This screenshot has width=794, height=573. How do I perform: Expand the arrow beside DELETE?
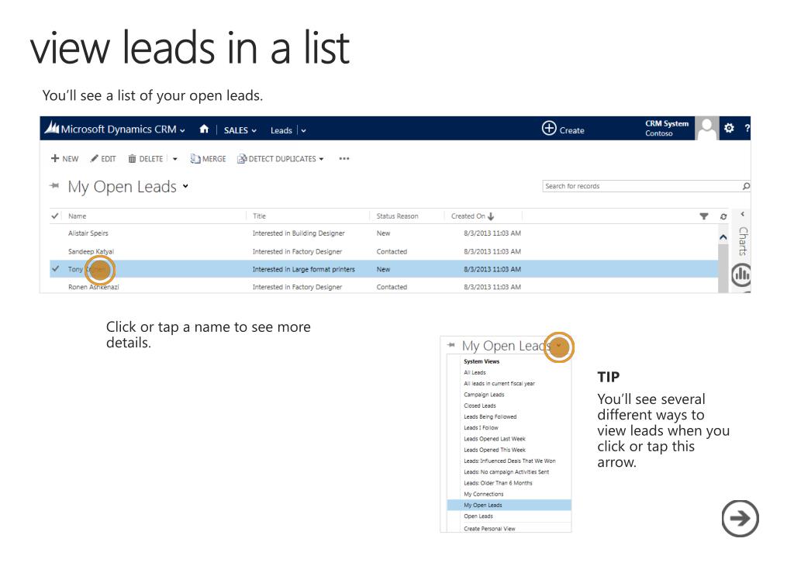point(174,159)
